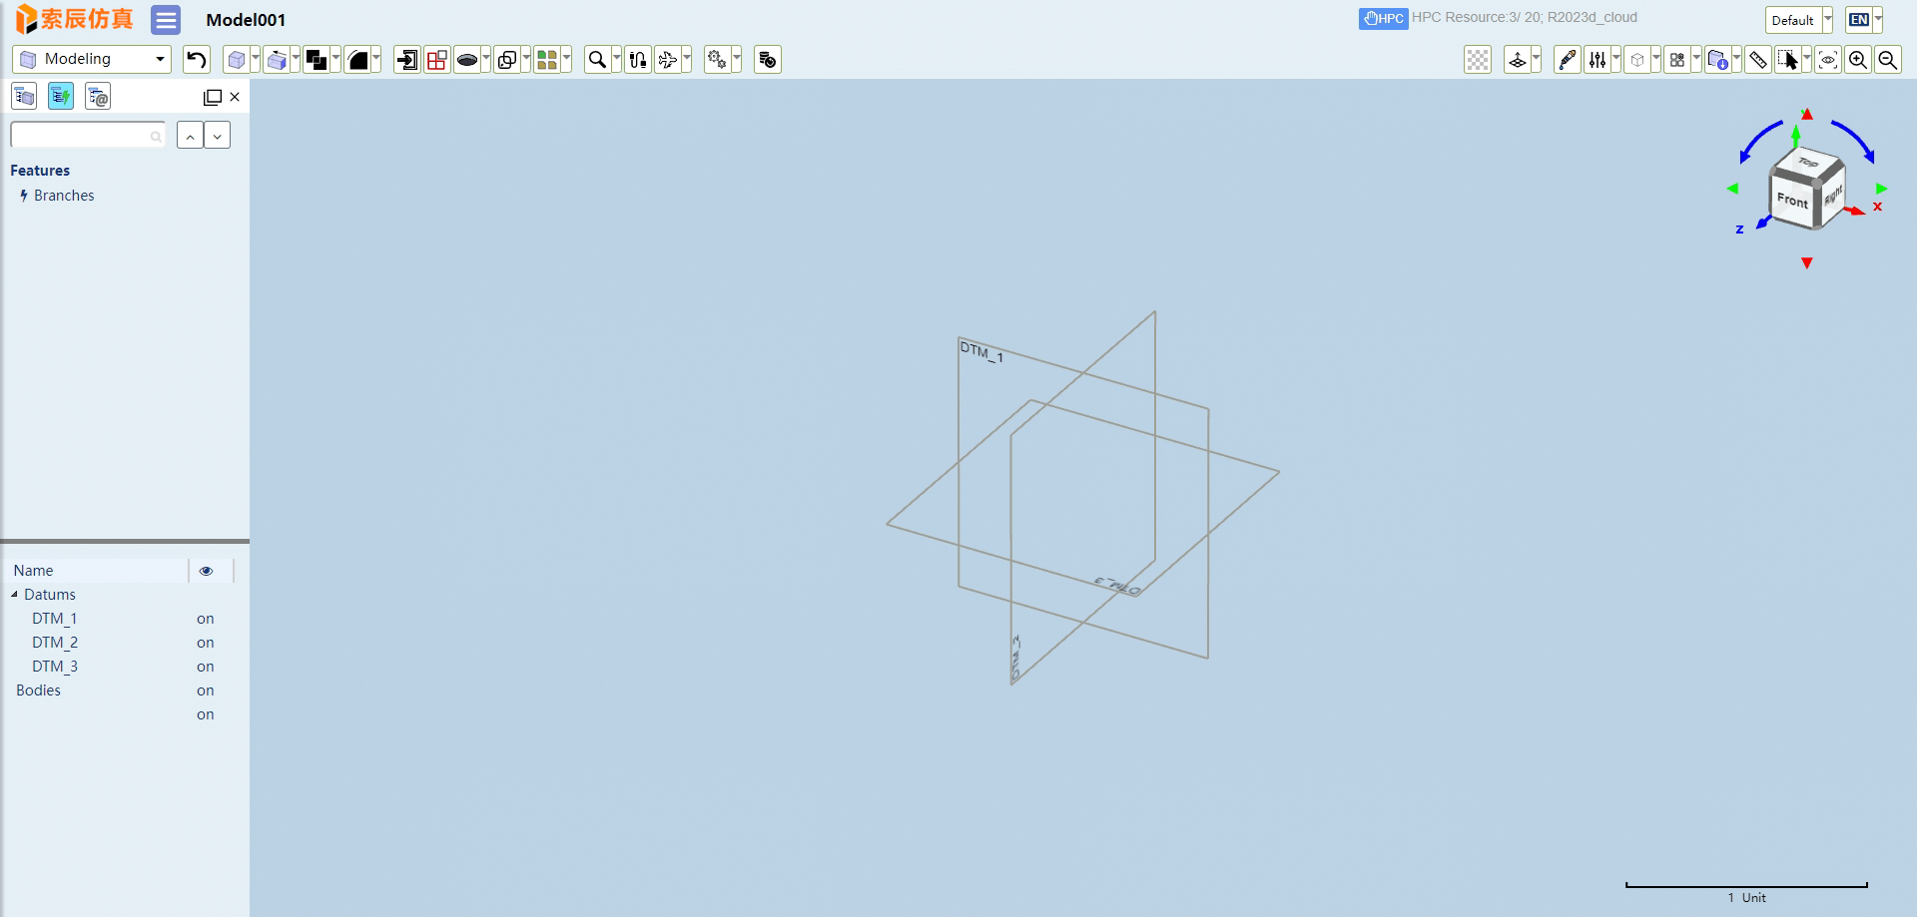1917x917 pixels.
Task: Click the zoom in magnifier
Action: pyautogui.click(x=1858, y=60)
